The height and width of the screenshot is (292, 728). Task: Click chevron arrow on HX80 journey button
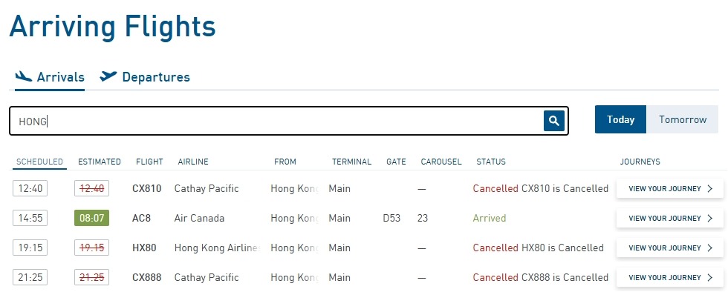[709, 248]
